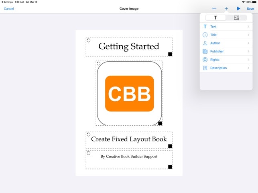Tap the blue T icon beside Text
Image resolution: width=258 pixels, height=193 pixels.
point(205,26)
